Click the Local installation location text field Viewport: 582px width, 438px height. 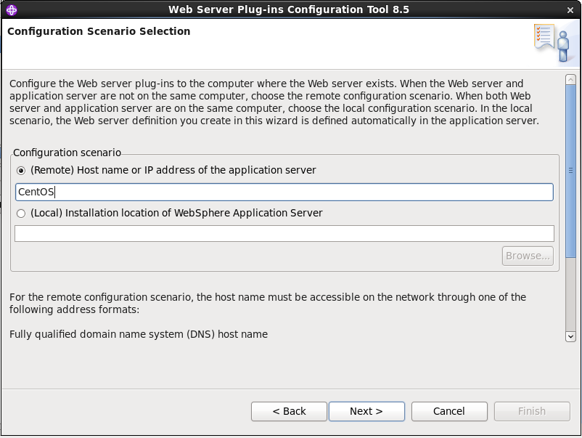pos(284,234)
